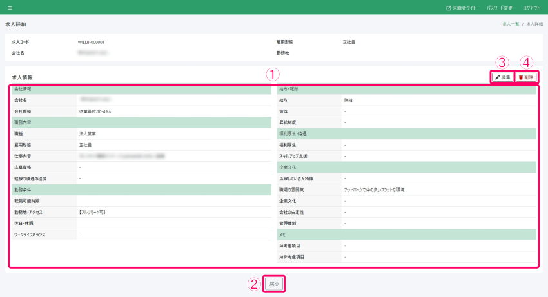Screen dimensions: 548x297
Task: Open the hamburger menu in the header
Action: 9,8
